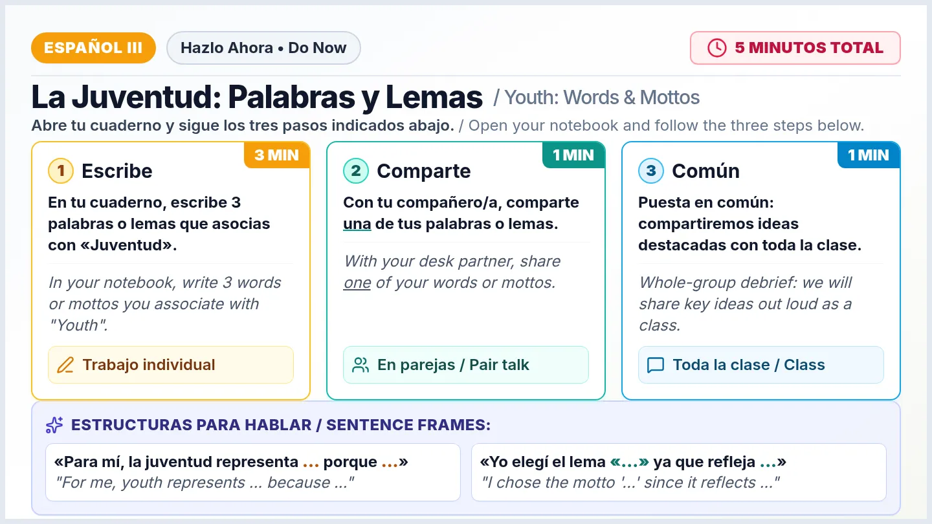932x524 pixels.
Task: Click the Puesta en común instruction text
Action: pyautogui.click(x=749, y=224)
